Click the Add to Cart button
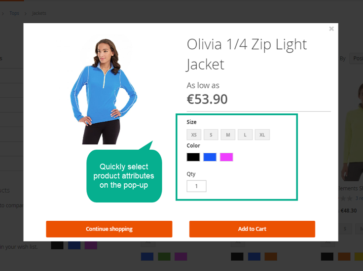Viewport: 363px width, 271px height. [252, 229]
